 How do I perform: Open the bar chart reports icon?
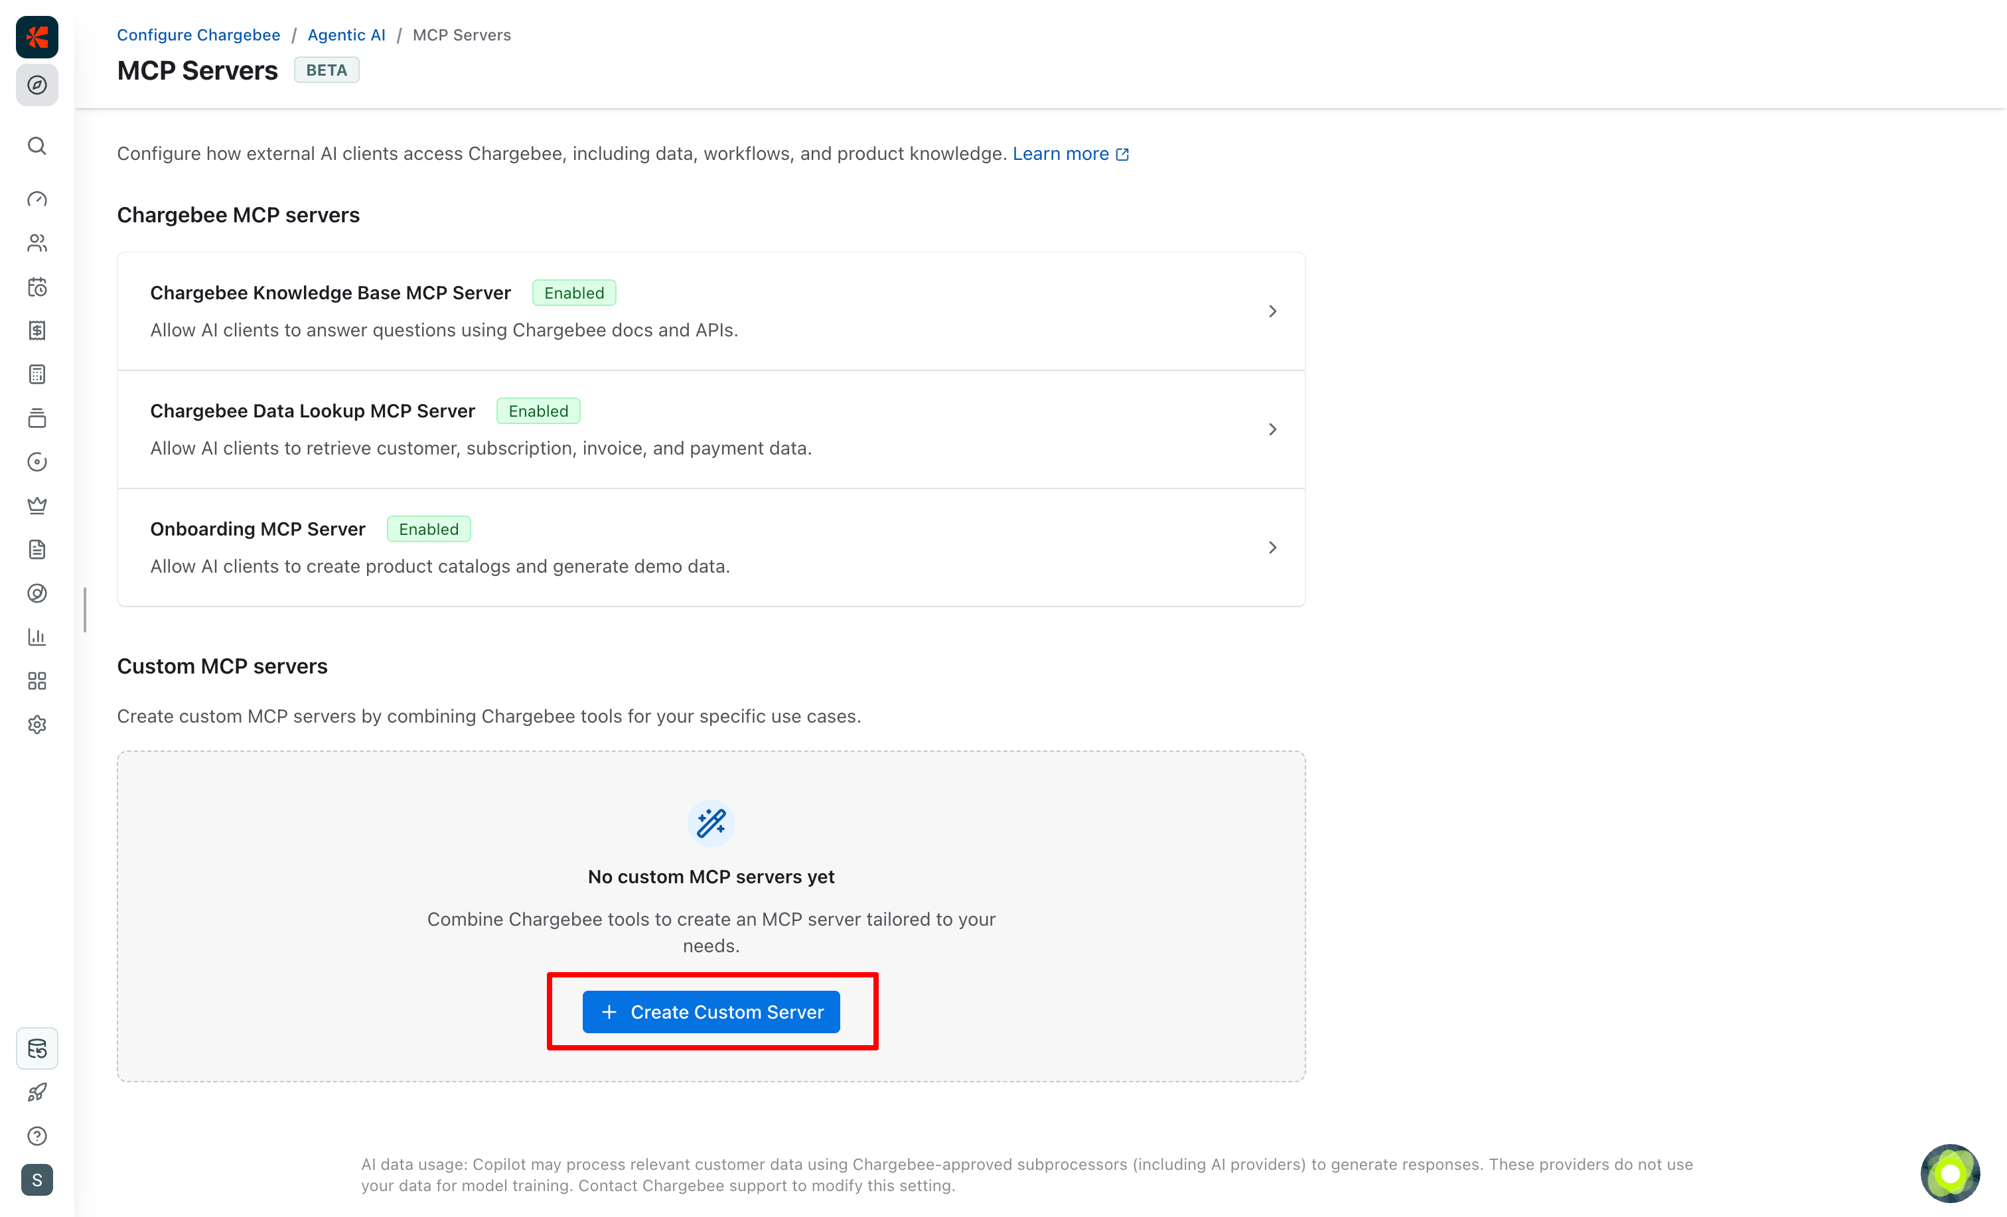tap(37, 637)
